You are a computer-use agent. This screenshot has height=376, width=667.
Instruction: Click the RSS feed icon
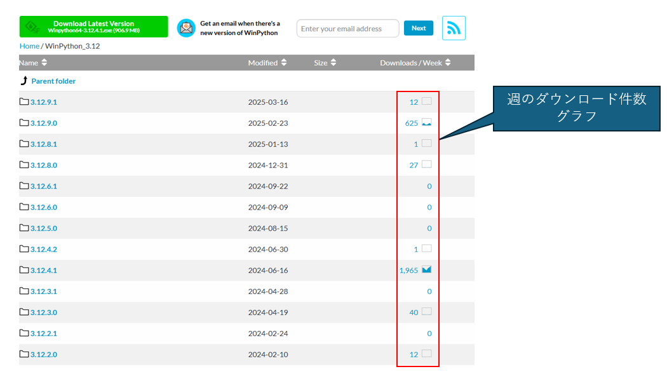pyautogui.click(x=454, y=28)
